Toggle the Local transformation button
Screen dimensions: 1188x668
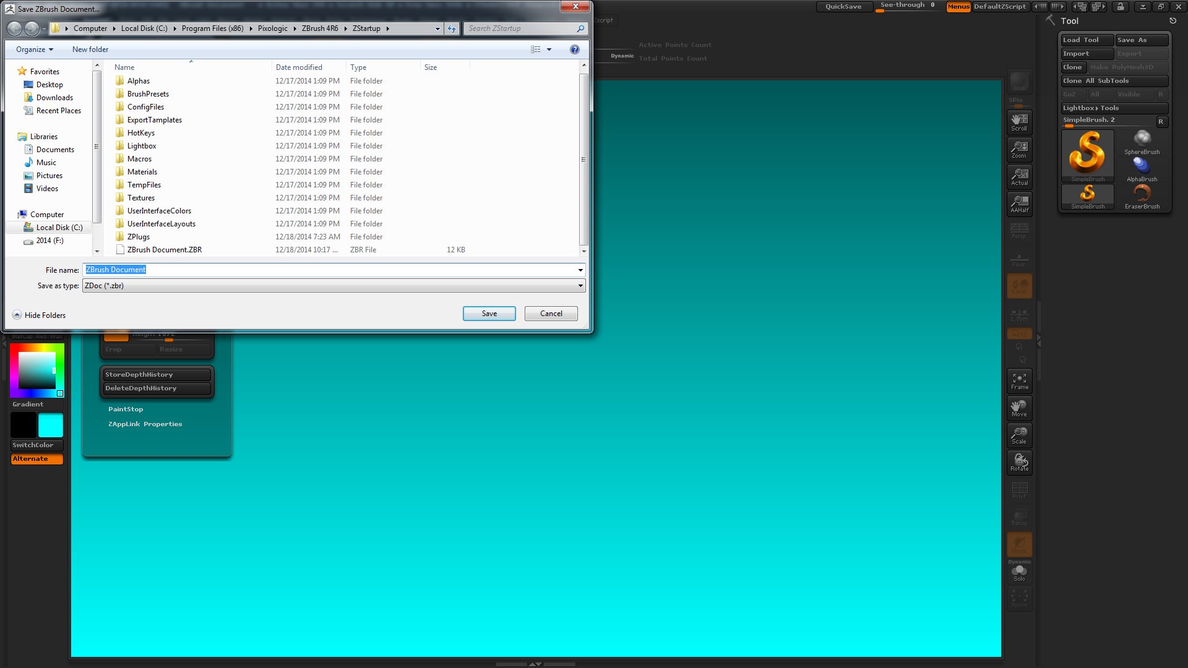1019,286
